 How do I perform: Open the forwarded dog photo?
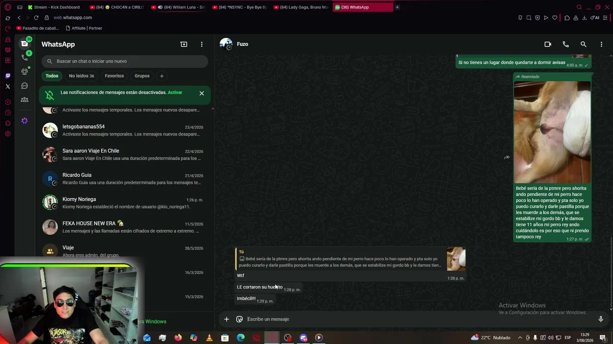(x=552, y=132)
